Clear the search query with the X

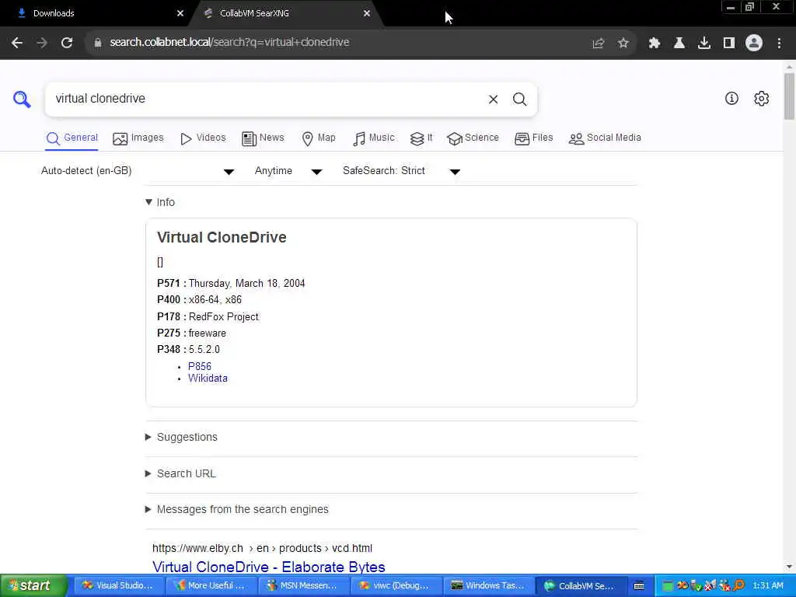493,99
